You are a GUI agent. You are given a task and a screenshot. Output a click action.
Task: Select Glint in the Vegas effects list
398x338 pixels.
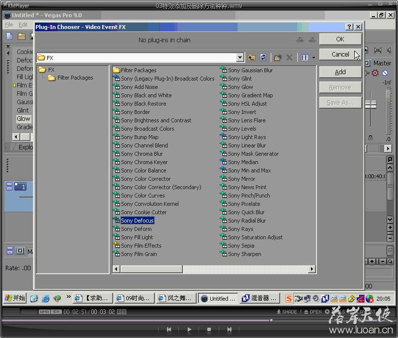tap(23, 111)
